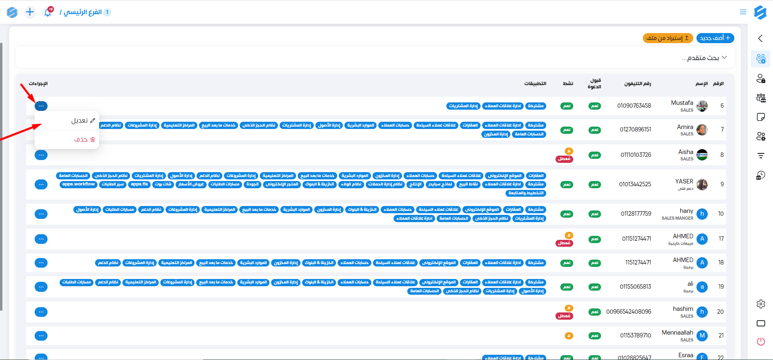Image resolution: width=773 pixels, height=360 pixels.
Task: Collapse sidebar with the back chevron
Action: 760,38
